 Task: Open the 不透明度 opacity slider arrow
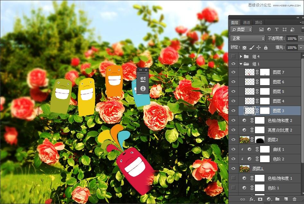pos(301,39)
